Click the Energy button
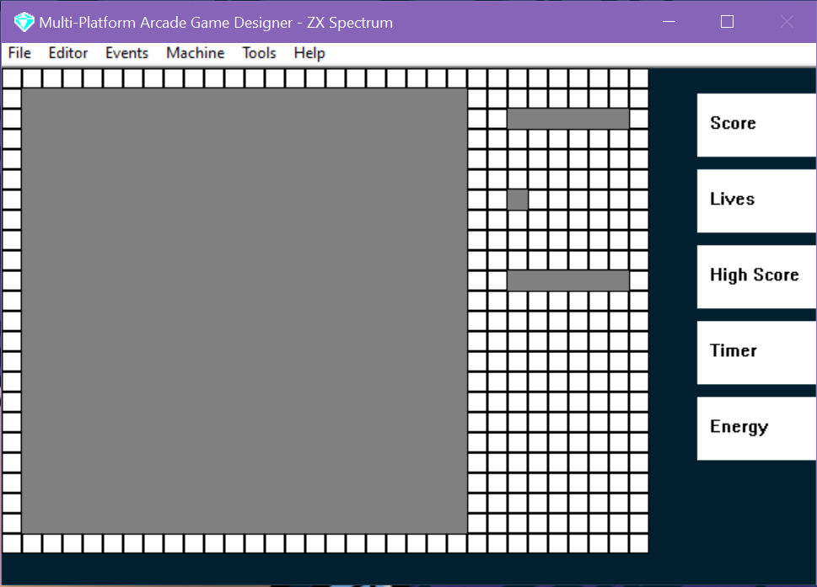 pos(756,429)
